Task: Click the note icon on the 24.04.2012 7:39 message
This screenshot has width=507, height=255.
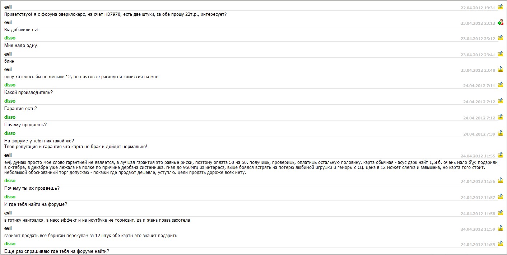Action: tap(501, 133)
